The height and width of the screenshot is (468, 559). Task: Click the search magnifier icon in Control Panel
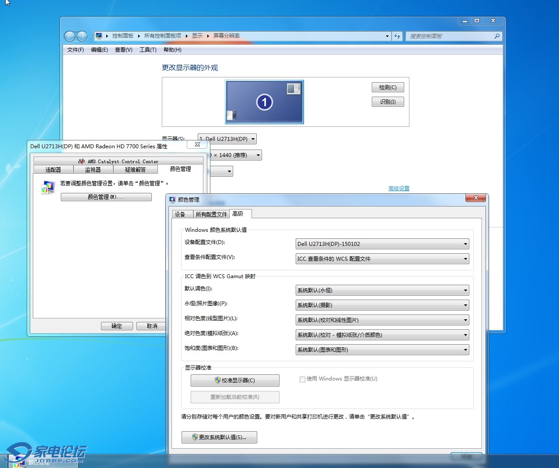(x=497, y=36)
